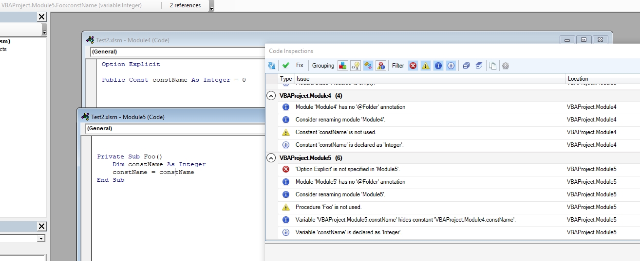
Task: Click VBAProject.Module5.Foo:constName selection label
Action: (x=72, y=5)
